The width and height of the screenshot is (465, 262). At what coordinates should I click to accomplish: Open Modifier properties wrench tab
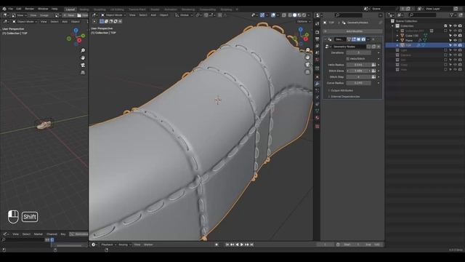(317, 84)
